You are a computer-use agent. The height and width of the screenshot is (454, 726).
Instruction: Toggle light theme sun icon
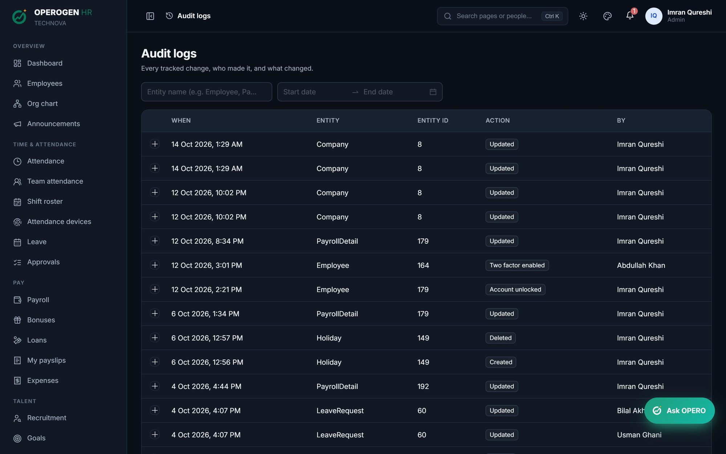(x=583, y=16)
